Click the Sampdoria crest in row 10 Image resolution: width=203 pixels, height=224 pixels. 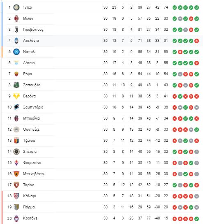point(16,107)
